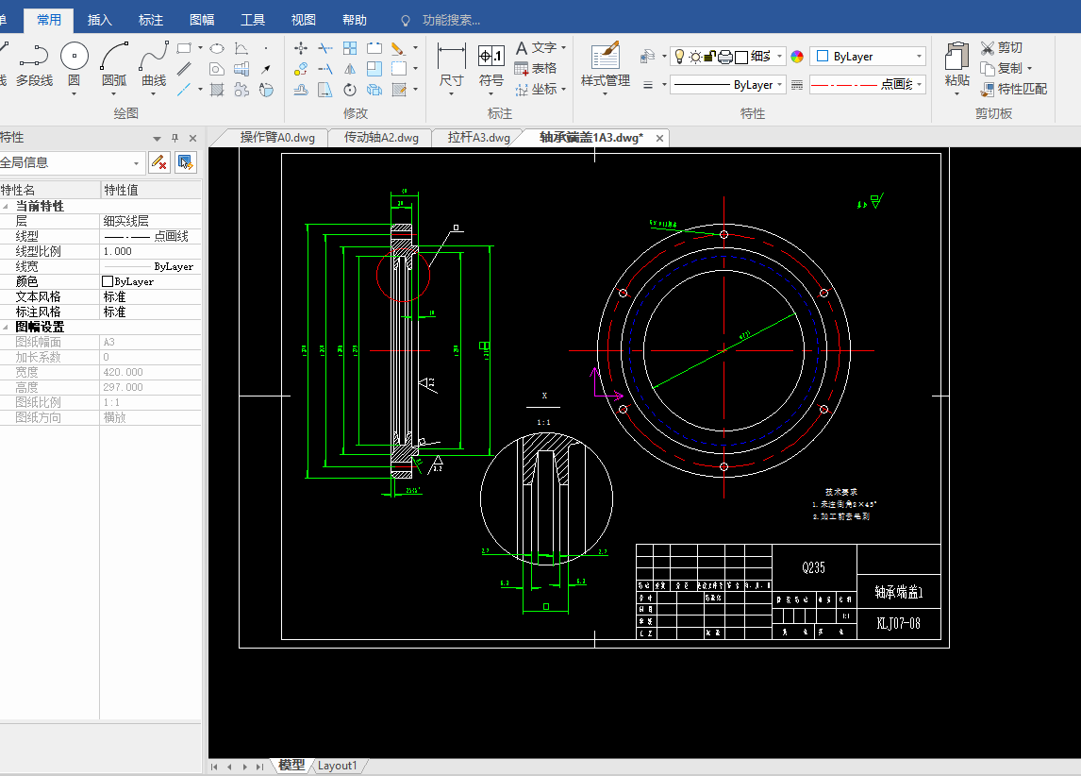Screen dimensions: 1081x776
Task: Click the Paste (粘贴) clipboard icon
Action: coord(956,58)
